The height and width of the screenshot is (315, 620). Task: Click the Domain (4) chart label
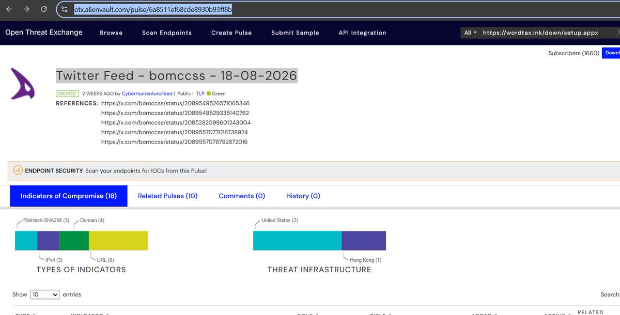92,220
